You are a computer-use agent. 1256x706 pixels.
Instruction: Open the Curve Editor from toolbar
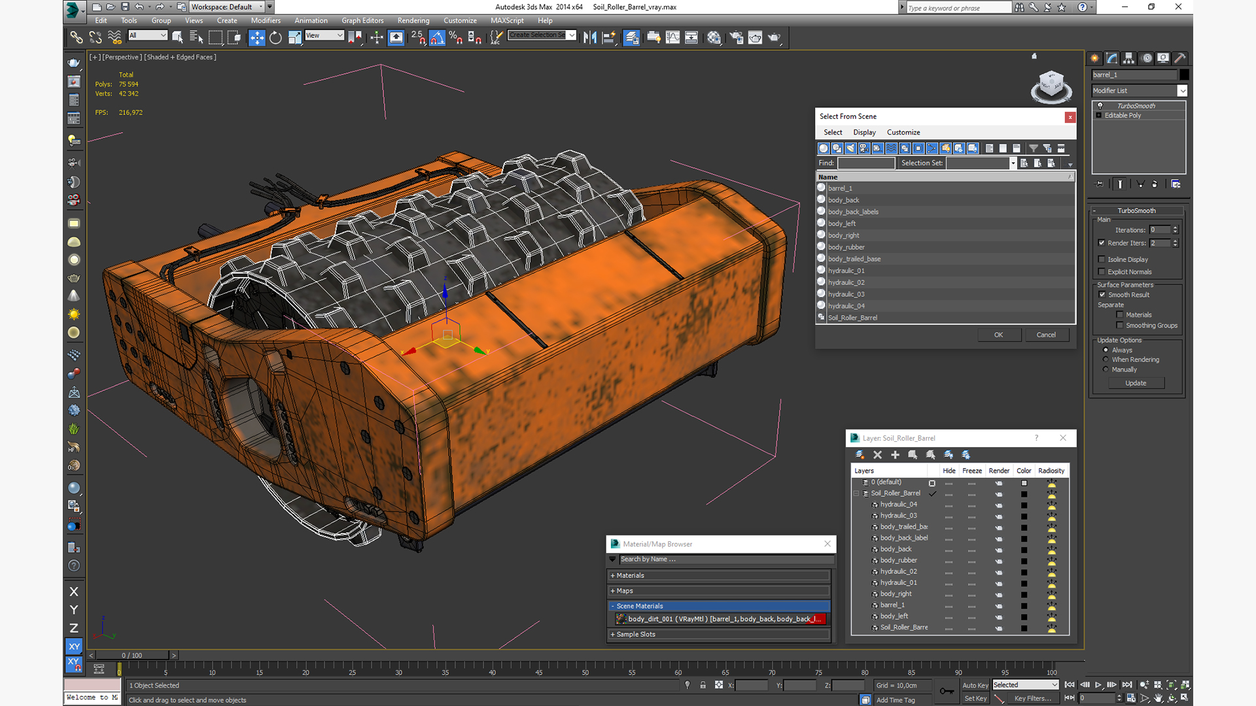(x=672, y=37)
